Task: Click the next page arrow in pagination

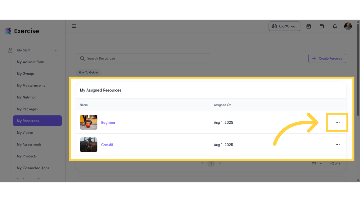Action: pos(220,163)
